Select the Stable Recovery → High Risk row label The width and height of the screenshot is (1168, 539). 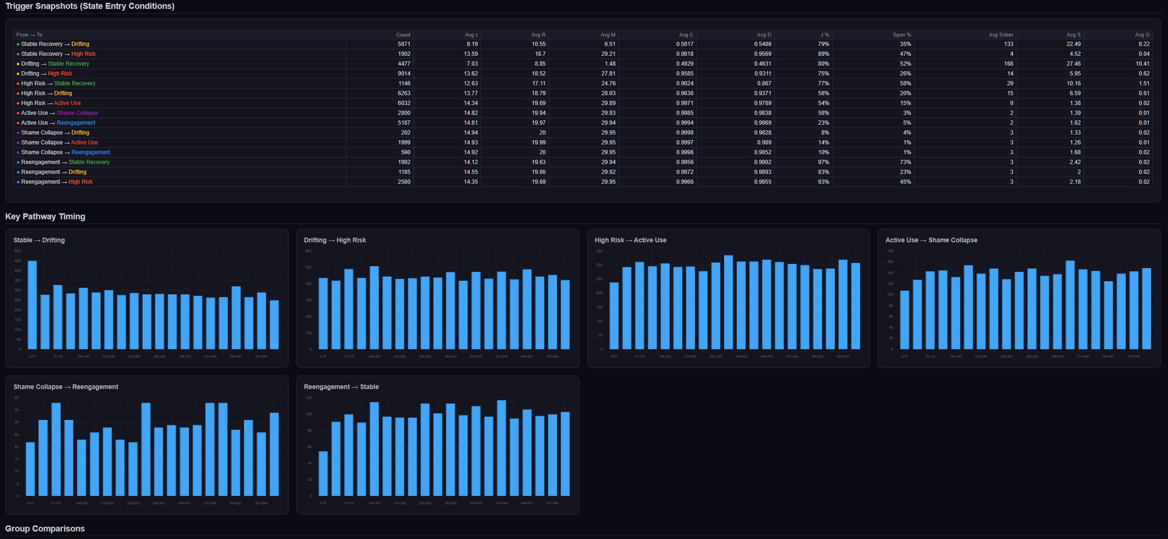(x=56, y=54)
